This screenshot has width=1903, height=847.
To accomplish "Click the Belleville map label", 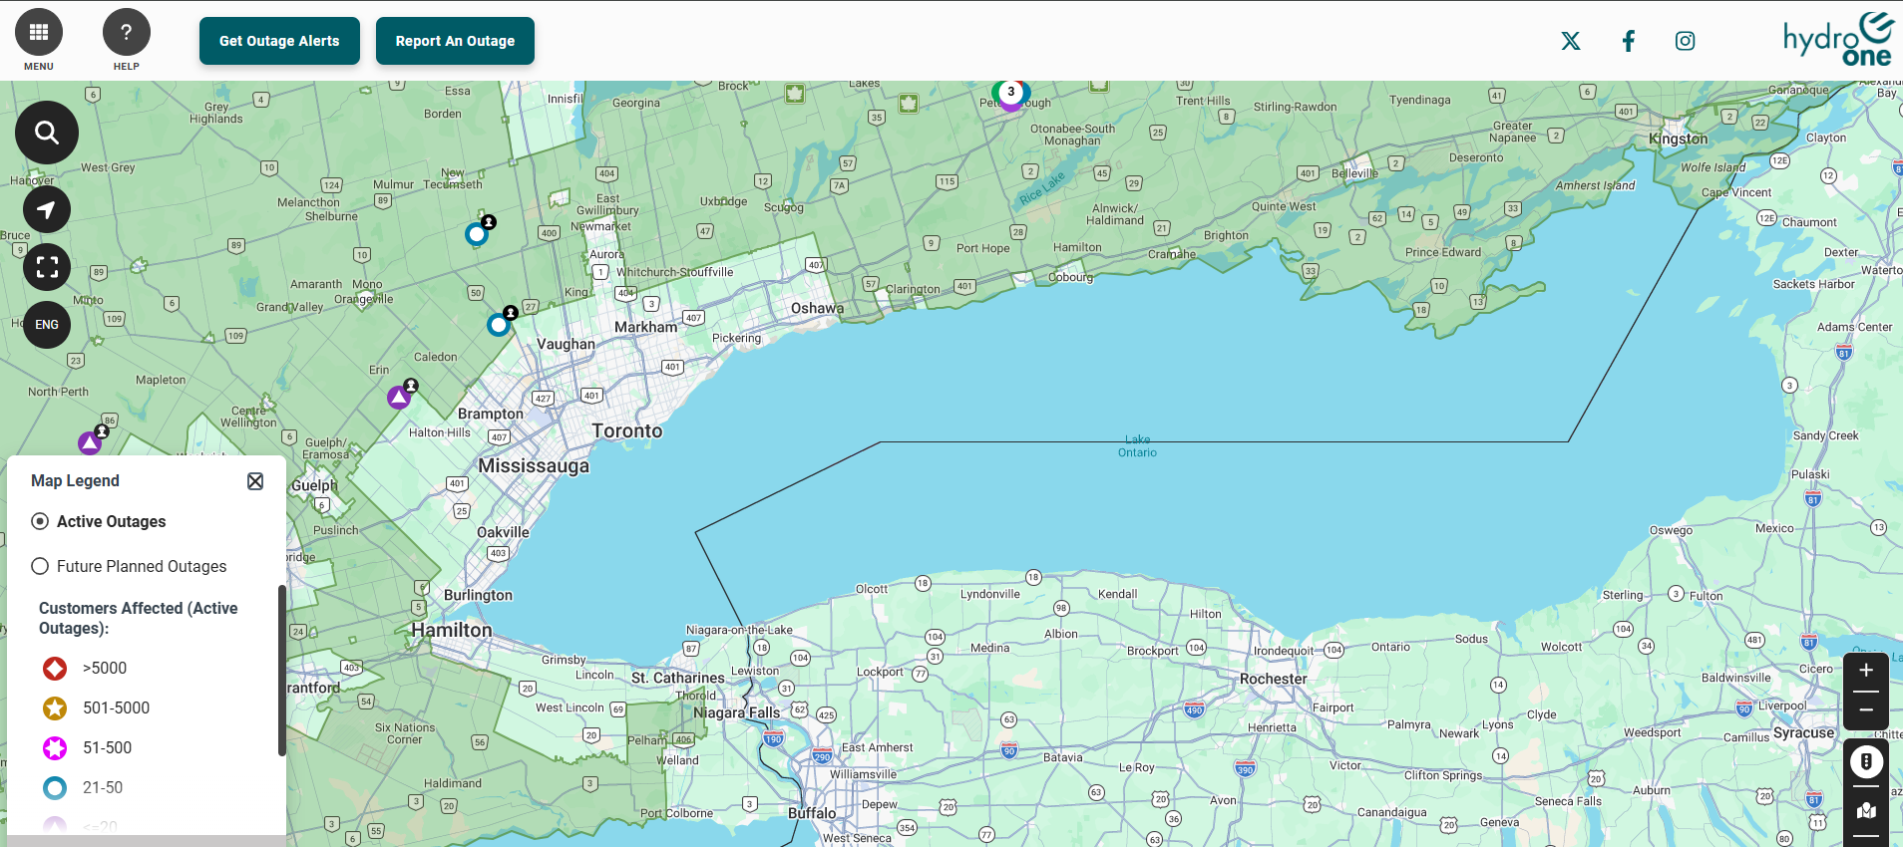I will pos(1354,173).
